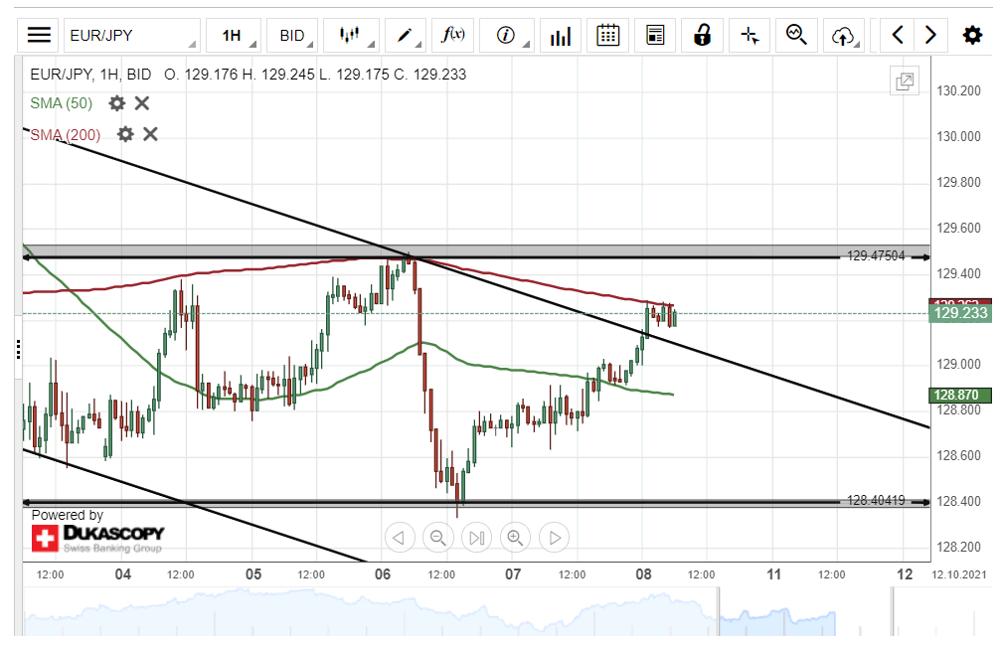Click the 128.40419 support line label

pyautogui.click(x=876, y=501)
